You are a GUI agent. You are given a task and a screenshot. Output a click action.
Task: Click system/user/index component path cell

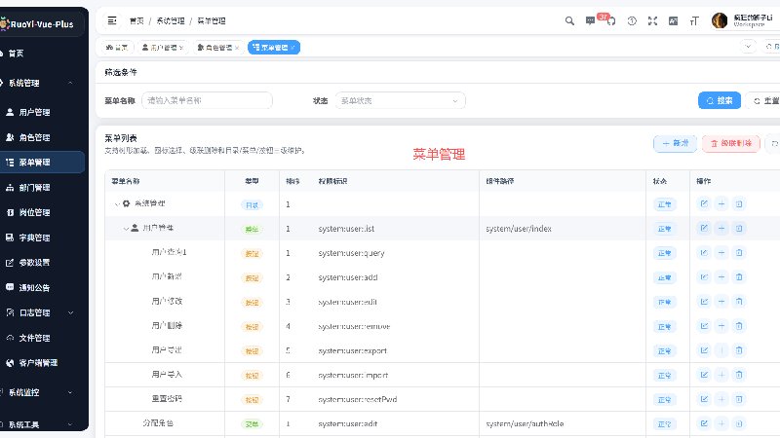pyautogui.click(x=519, y=229)
